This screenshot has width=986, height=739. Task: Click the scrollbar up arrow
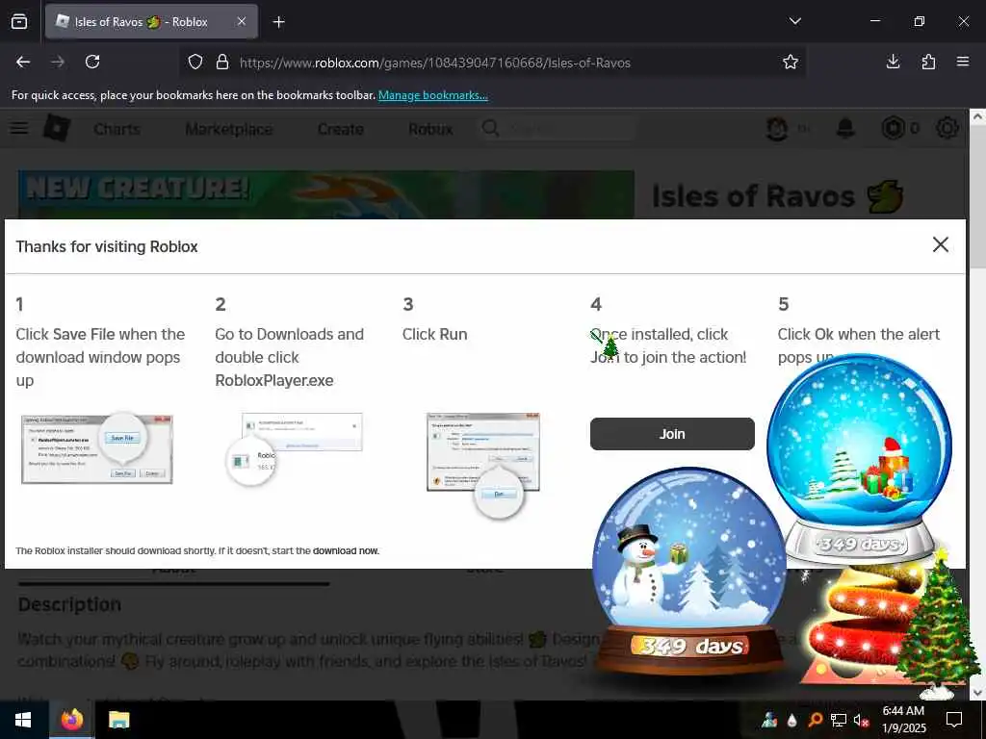coord(977,116)
